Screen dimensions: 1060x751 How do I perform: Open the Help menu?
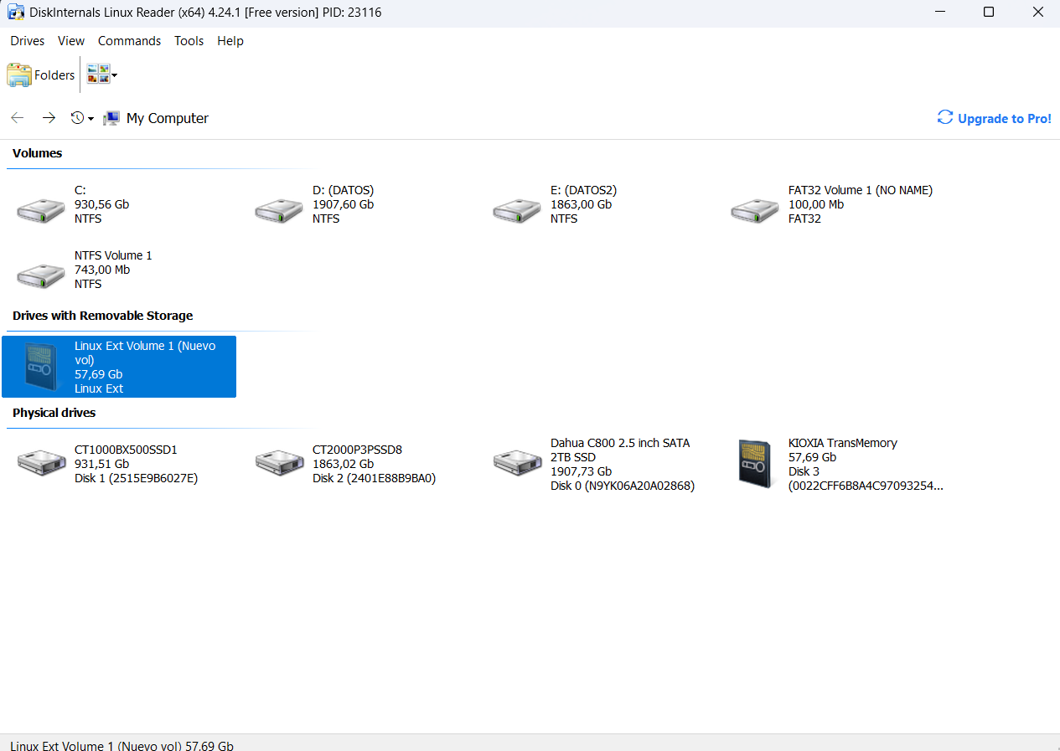[x=230, y=41]
